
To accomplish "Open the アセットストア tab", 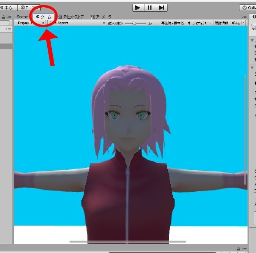I will point(71,17).
